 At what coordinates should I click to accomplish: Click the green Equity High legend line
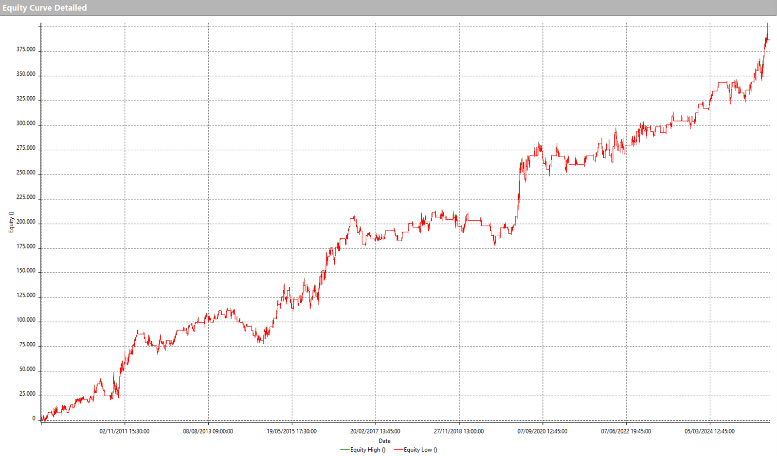(344, 450)
